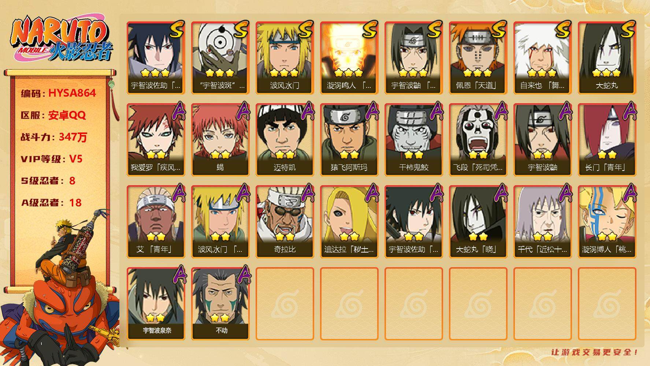Choose the 猿飞阿斯玛 ninja card
This screenshot has height=366, width=650.
(x=349, y=140)
